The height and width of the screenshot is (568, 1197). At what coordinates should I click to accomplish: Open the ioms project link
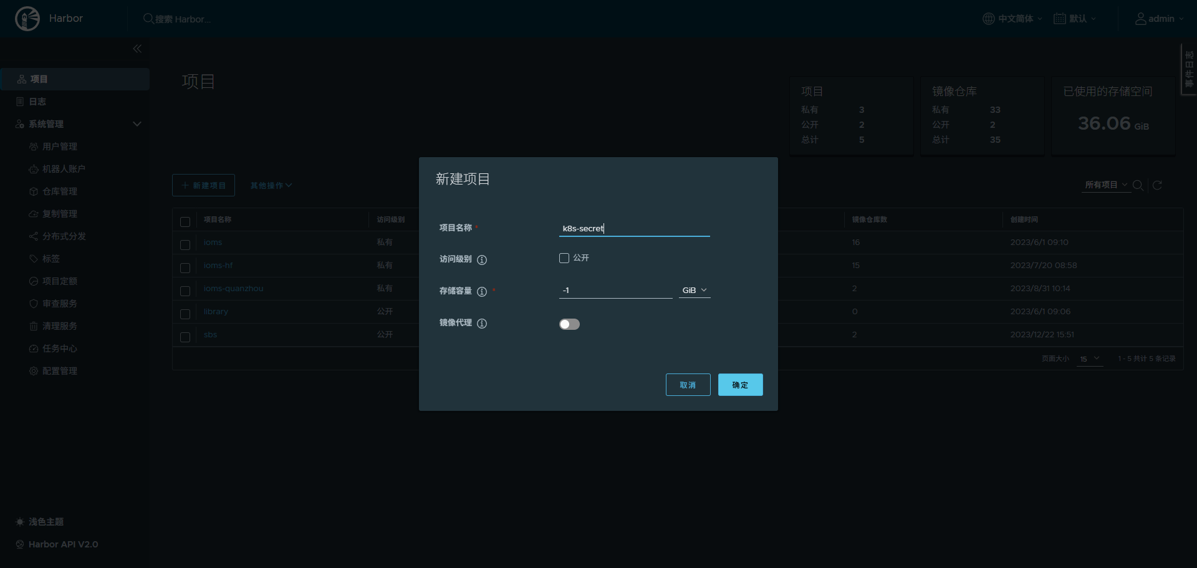point(213,243)
